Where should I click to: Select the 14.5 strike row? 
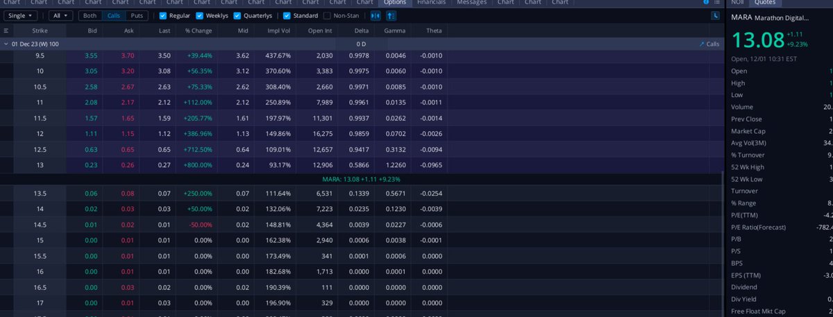pos(361,225)
